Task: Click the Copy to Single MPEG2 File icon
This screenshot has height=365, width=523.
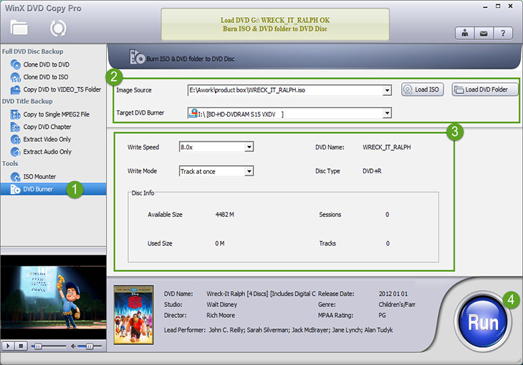Action: 15,115
